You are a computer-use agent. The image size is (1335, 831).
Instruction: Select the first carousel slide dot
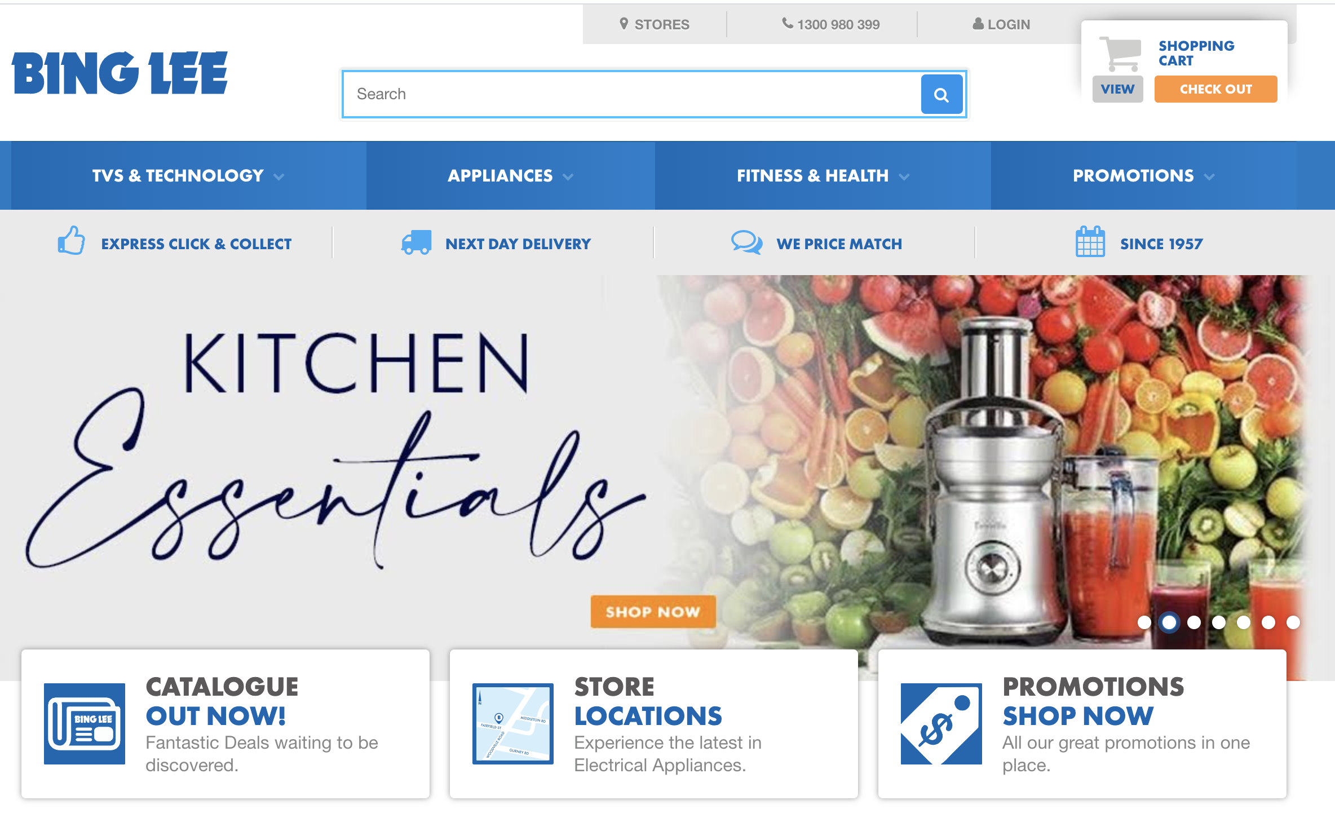pos(1144,622)
